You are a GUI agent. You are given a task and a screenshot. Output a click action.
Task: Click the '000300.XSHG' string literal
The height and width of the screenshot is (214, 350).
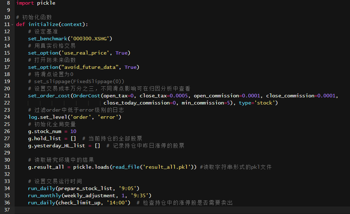click(90, 39)
